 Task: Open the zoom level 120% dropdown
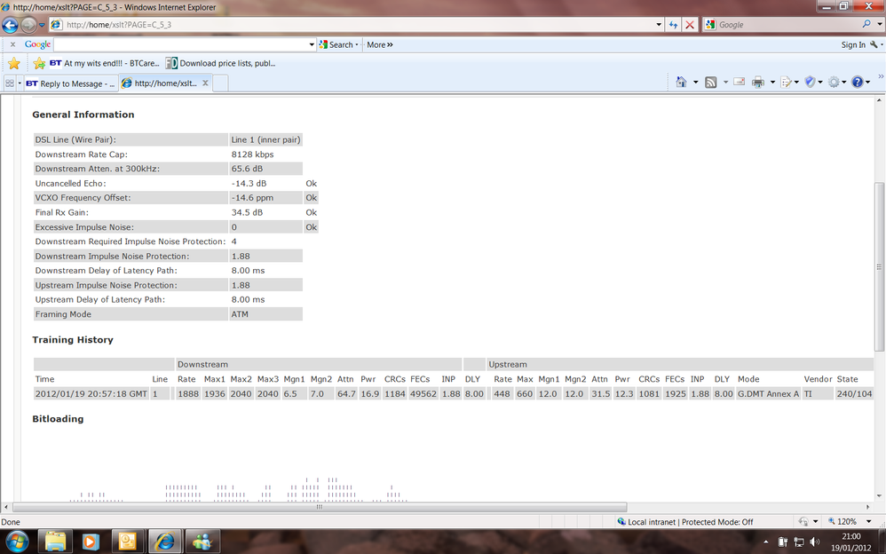coord(869,522)
